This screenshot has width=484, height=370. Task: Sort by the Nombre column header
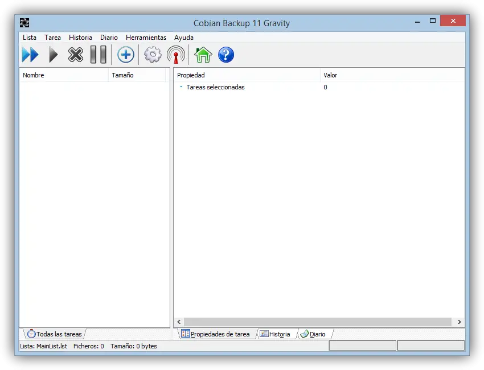pos(64,75)
